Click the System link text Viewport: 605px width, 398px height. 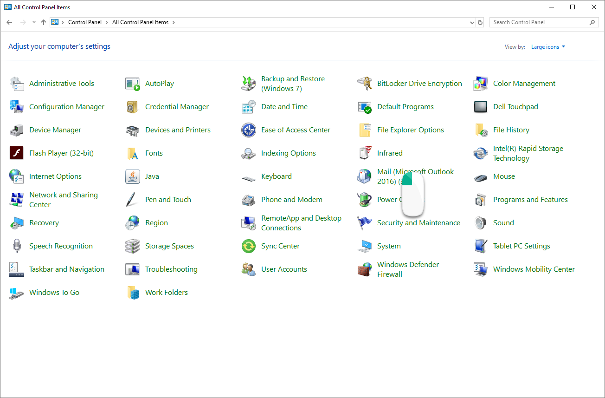pos(389,246)
